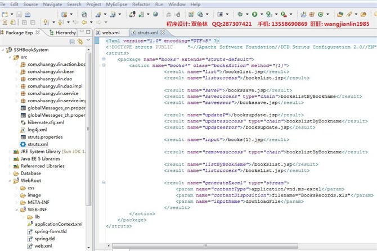Click the Collapse All icon in Package Explorer
This screenshot has height=251, width=377.
point(72,42)
